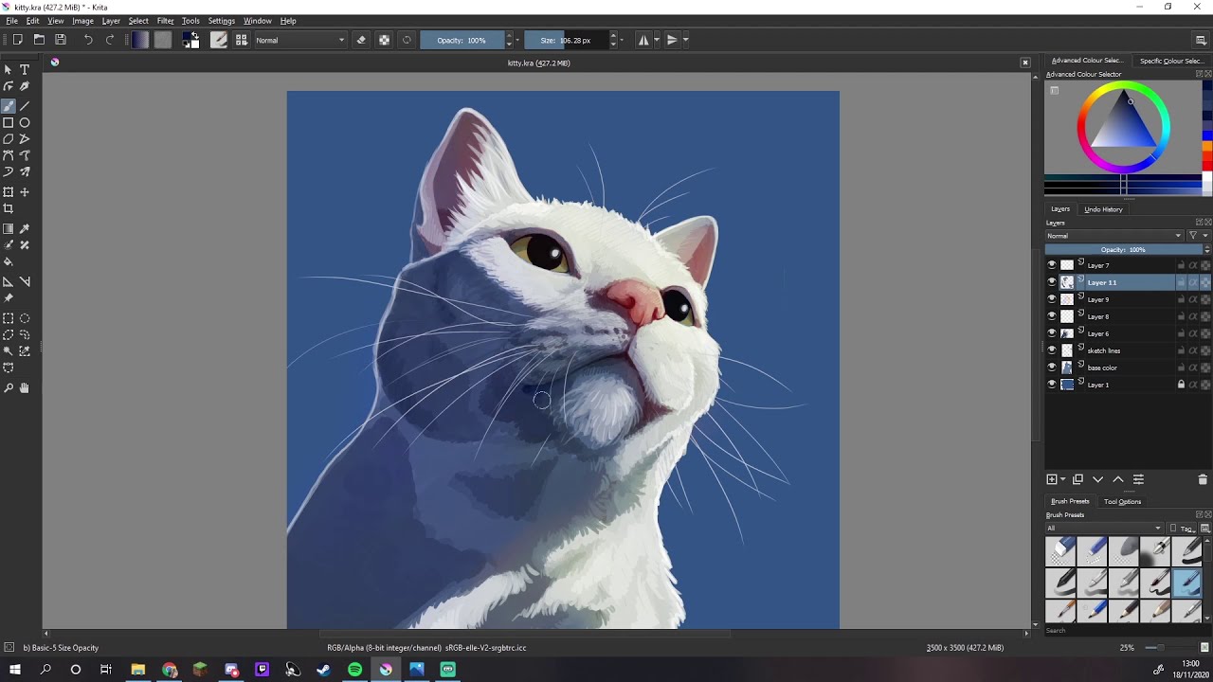Open the layer blending mode dropdown
The width and height of the screenshot is (1213, 682).
click(x=1114, y=236)
